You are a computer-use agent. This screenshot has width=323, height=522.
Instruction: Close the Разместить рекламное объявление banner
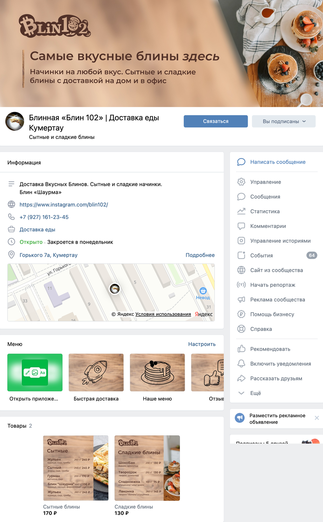(317, 418)
